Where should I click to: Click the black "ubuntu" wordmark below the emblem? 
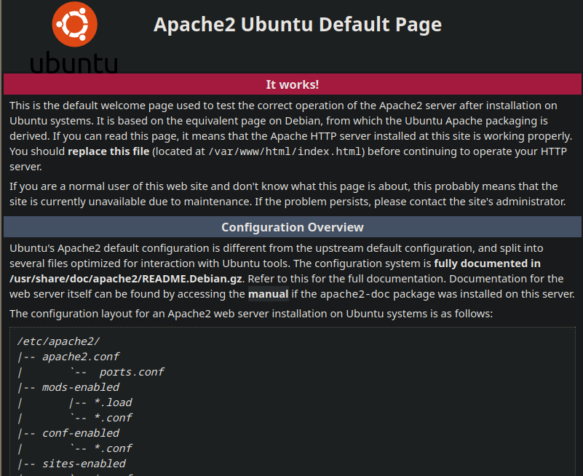(74, 62)
